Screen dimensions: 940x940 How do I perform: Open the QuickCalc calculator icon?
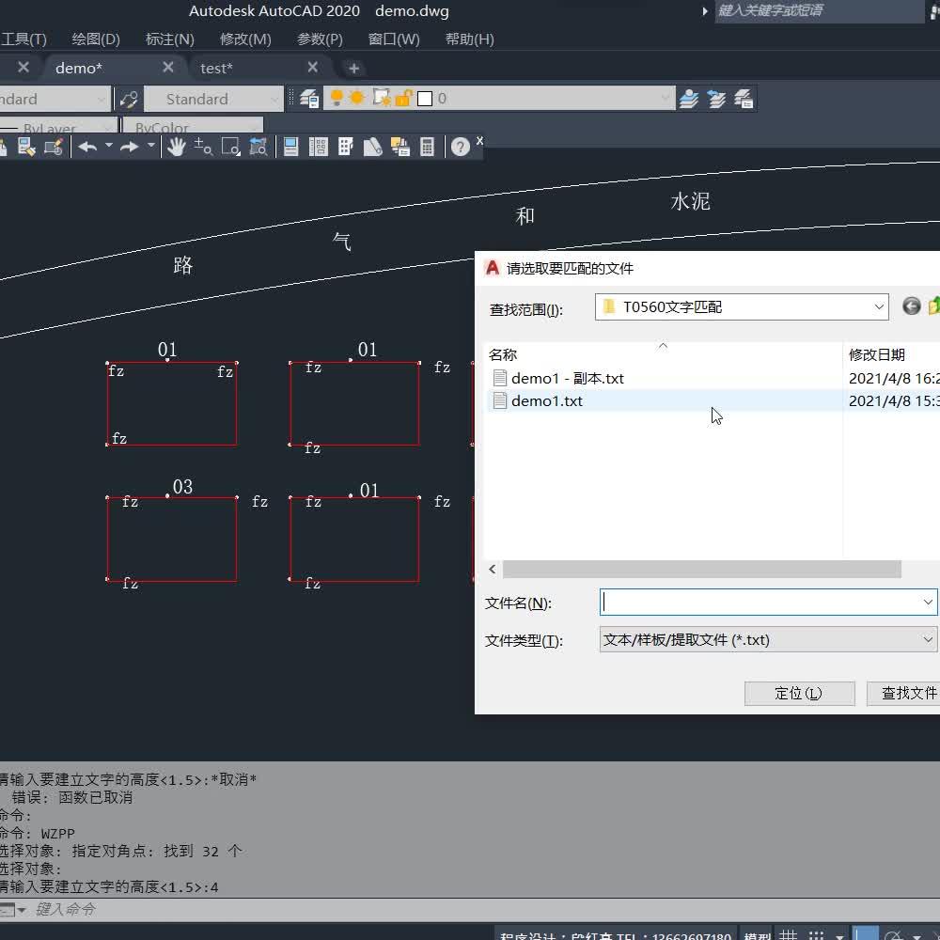427,147
